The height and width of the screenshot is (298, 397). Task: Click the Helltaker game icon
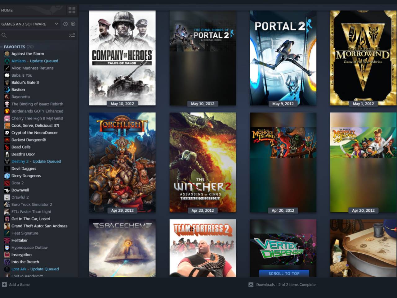[x=7, y=240]
